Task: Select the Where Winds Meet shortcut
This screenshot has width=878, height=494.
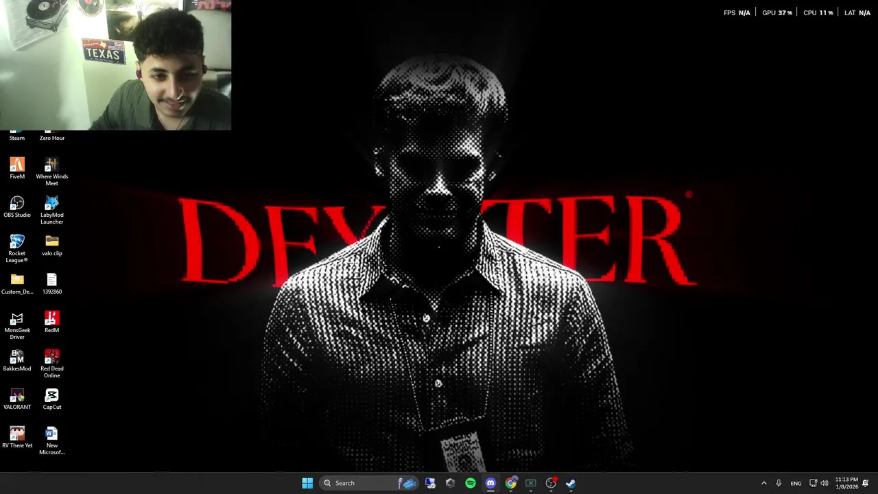Action: tap(51, 172)
